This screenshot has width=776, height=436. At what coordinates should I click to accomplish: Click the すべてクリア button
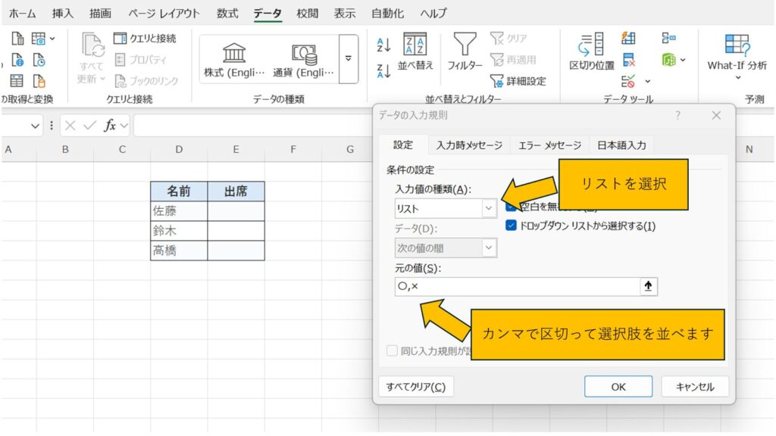(415, 387)
